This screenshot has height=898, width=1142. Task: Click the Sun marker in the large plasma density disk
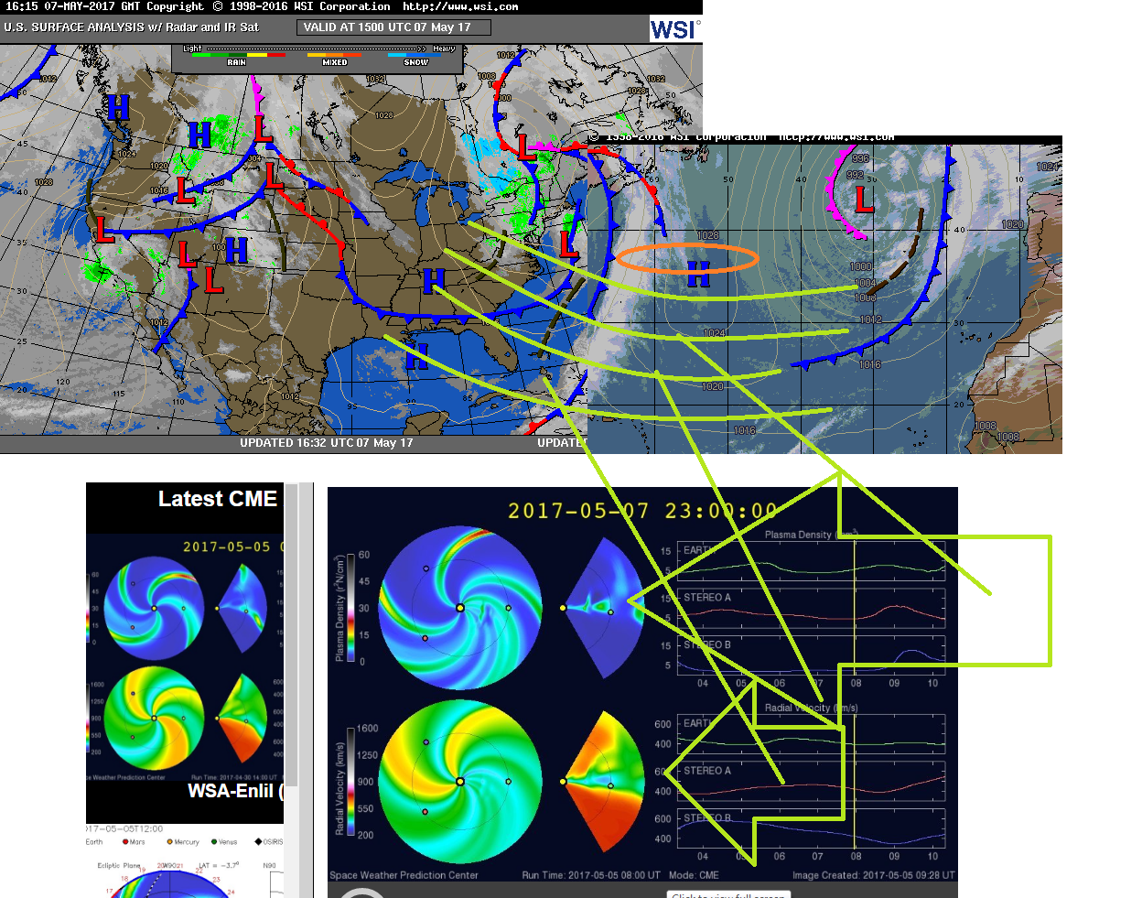tap(459, 608)
